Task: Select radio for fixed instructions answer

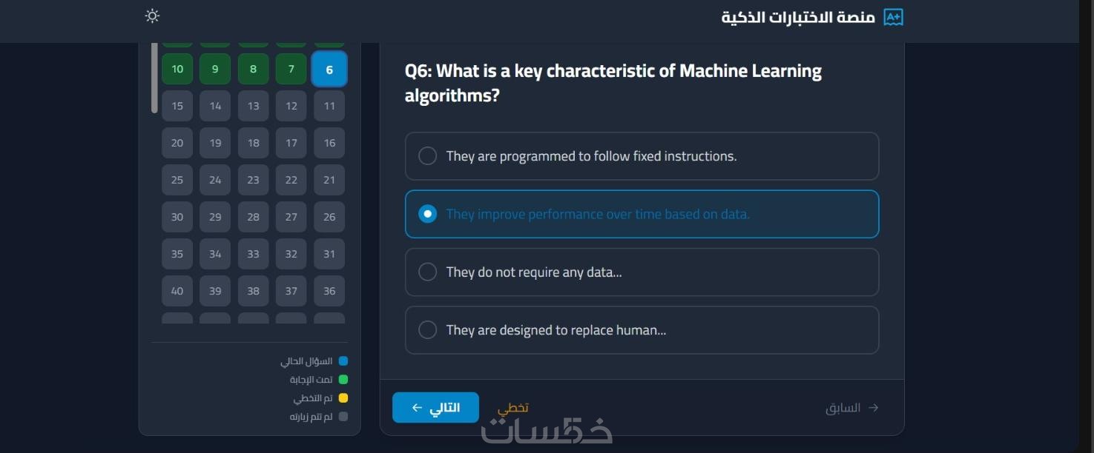Action: [x=428, y=156]
